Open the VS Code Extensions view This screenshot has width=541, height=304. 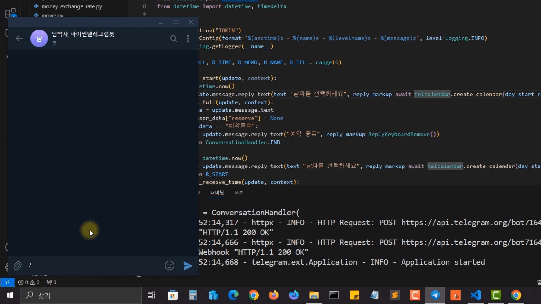(x=10, y=13)
